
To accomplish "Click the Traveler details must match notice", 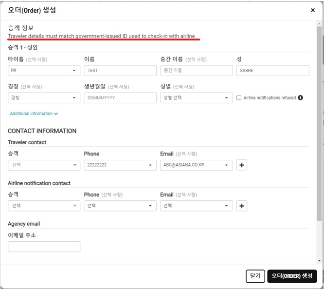I will (x=101, y=36).
